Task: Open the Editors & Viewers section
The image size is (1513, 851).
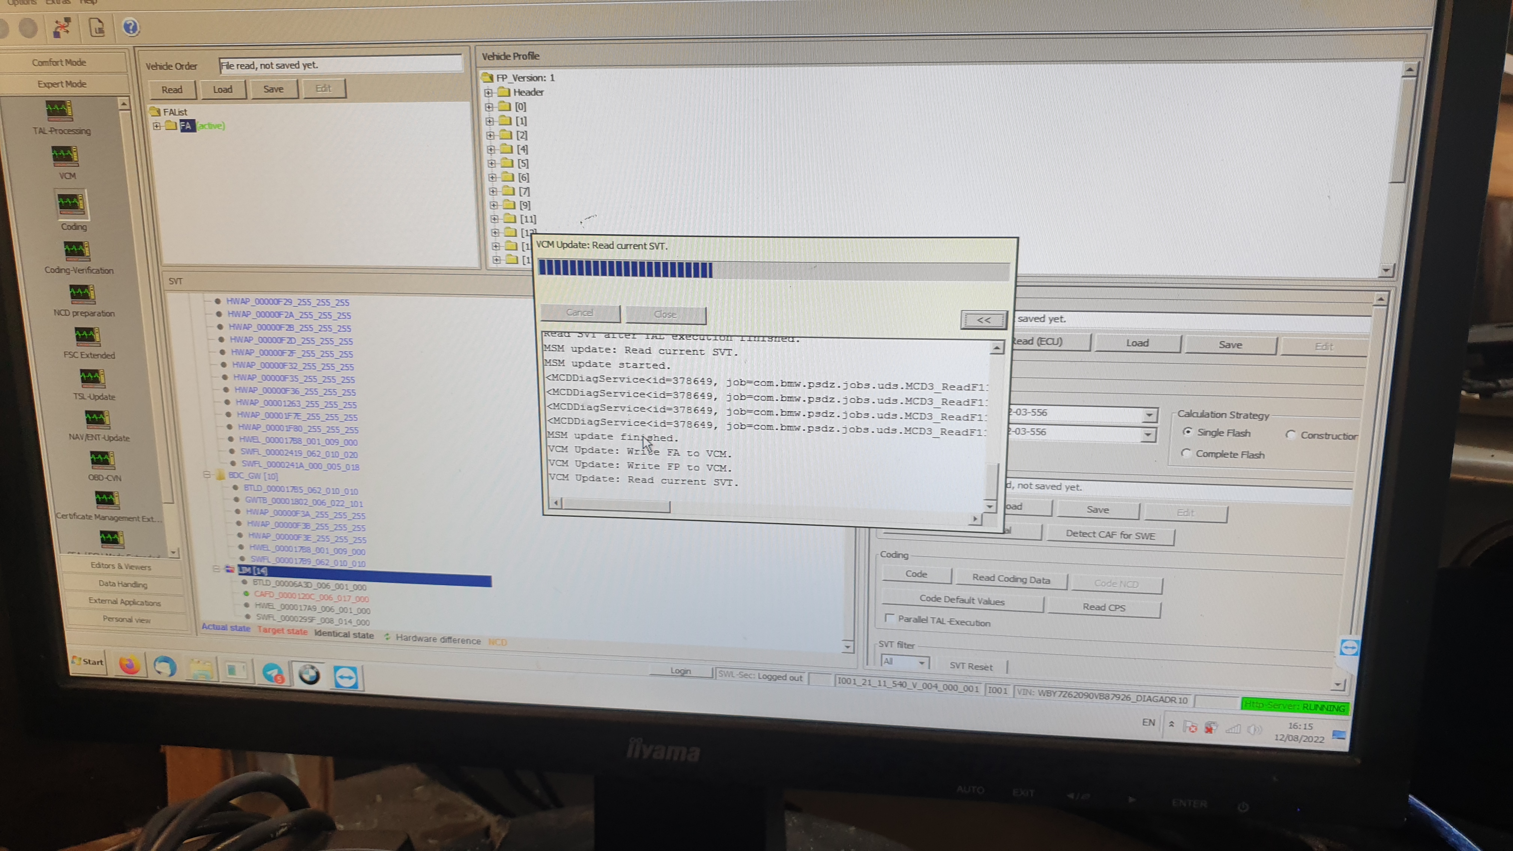Action: tap(121, 566)
